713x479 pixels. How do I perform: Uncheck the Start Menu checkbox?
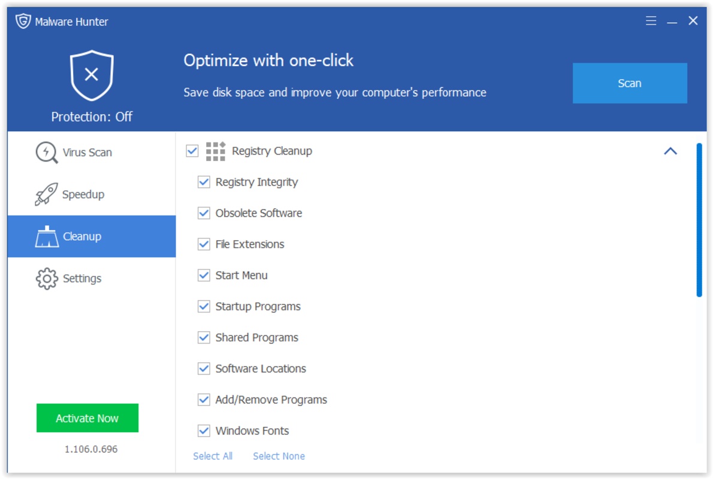click(x=204, y=275)
